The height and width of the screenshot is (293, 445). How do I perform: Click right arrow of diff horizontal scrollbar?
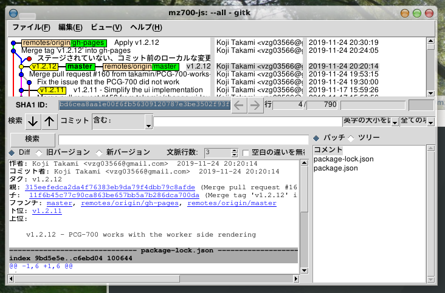click(296, 279)
